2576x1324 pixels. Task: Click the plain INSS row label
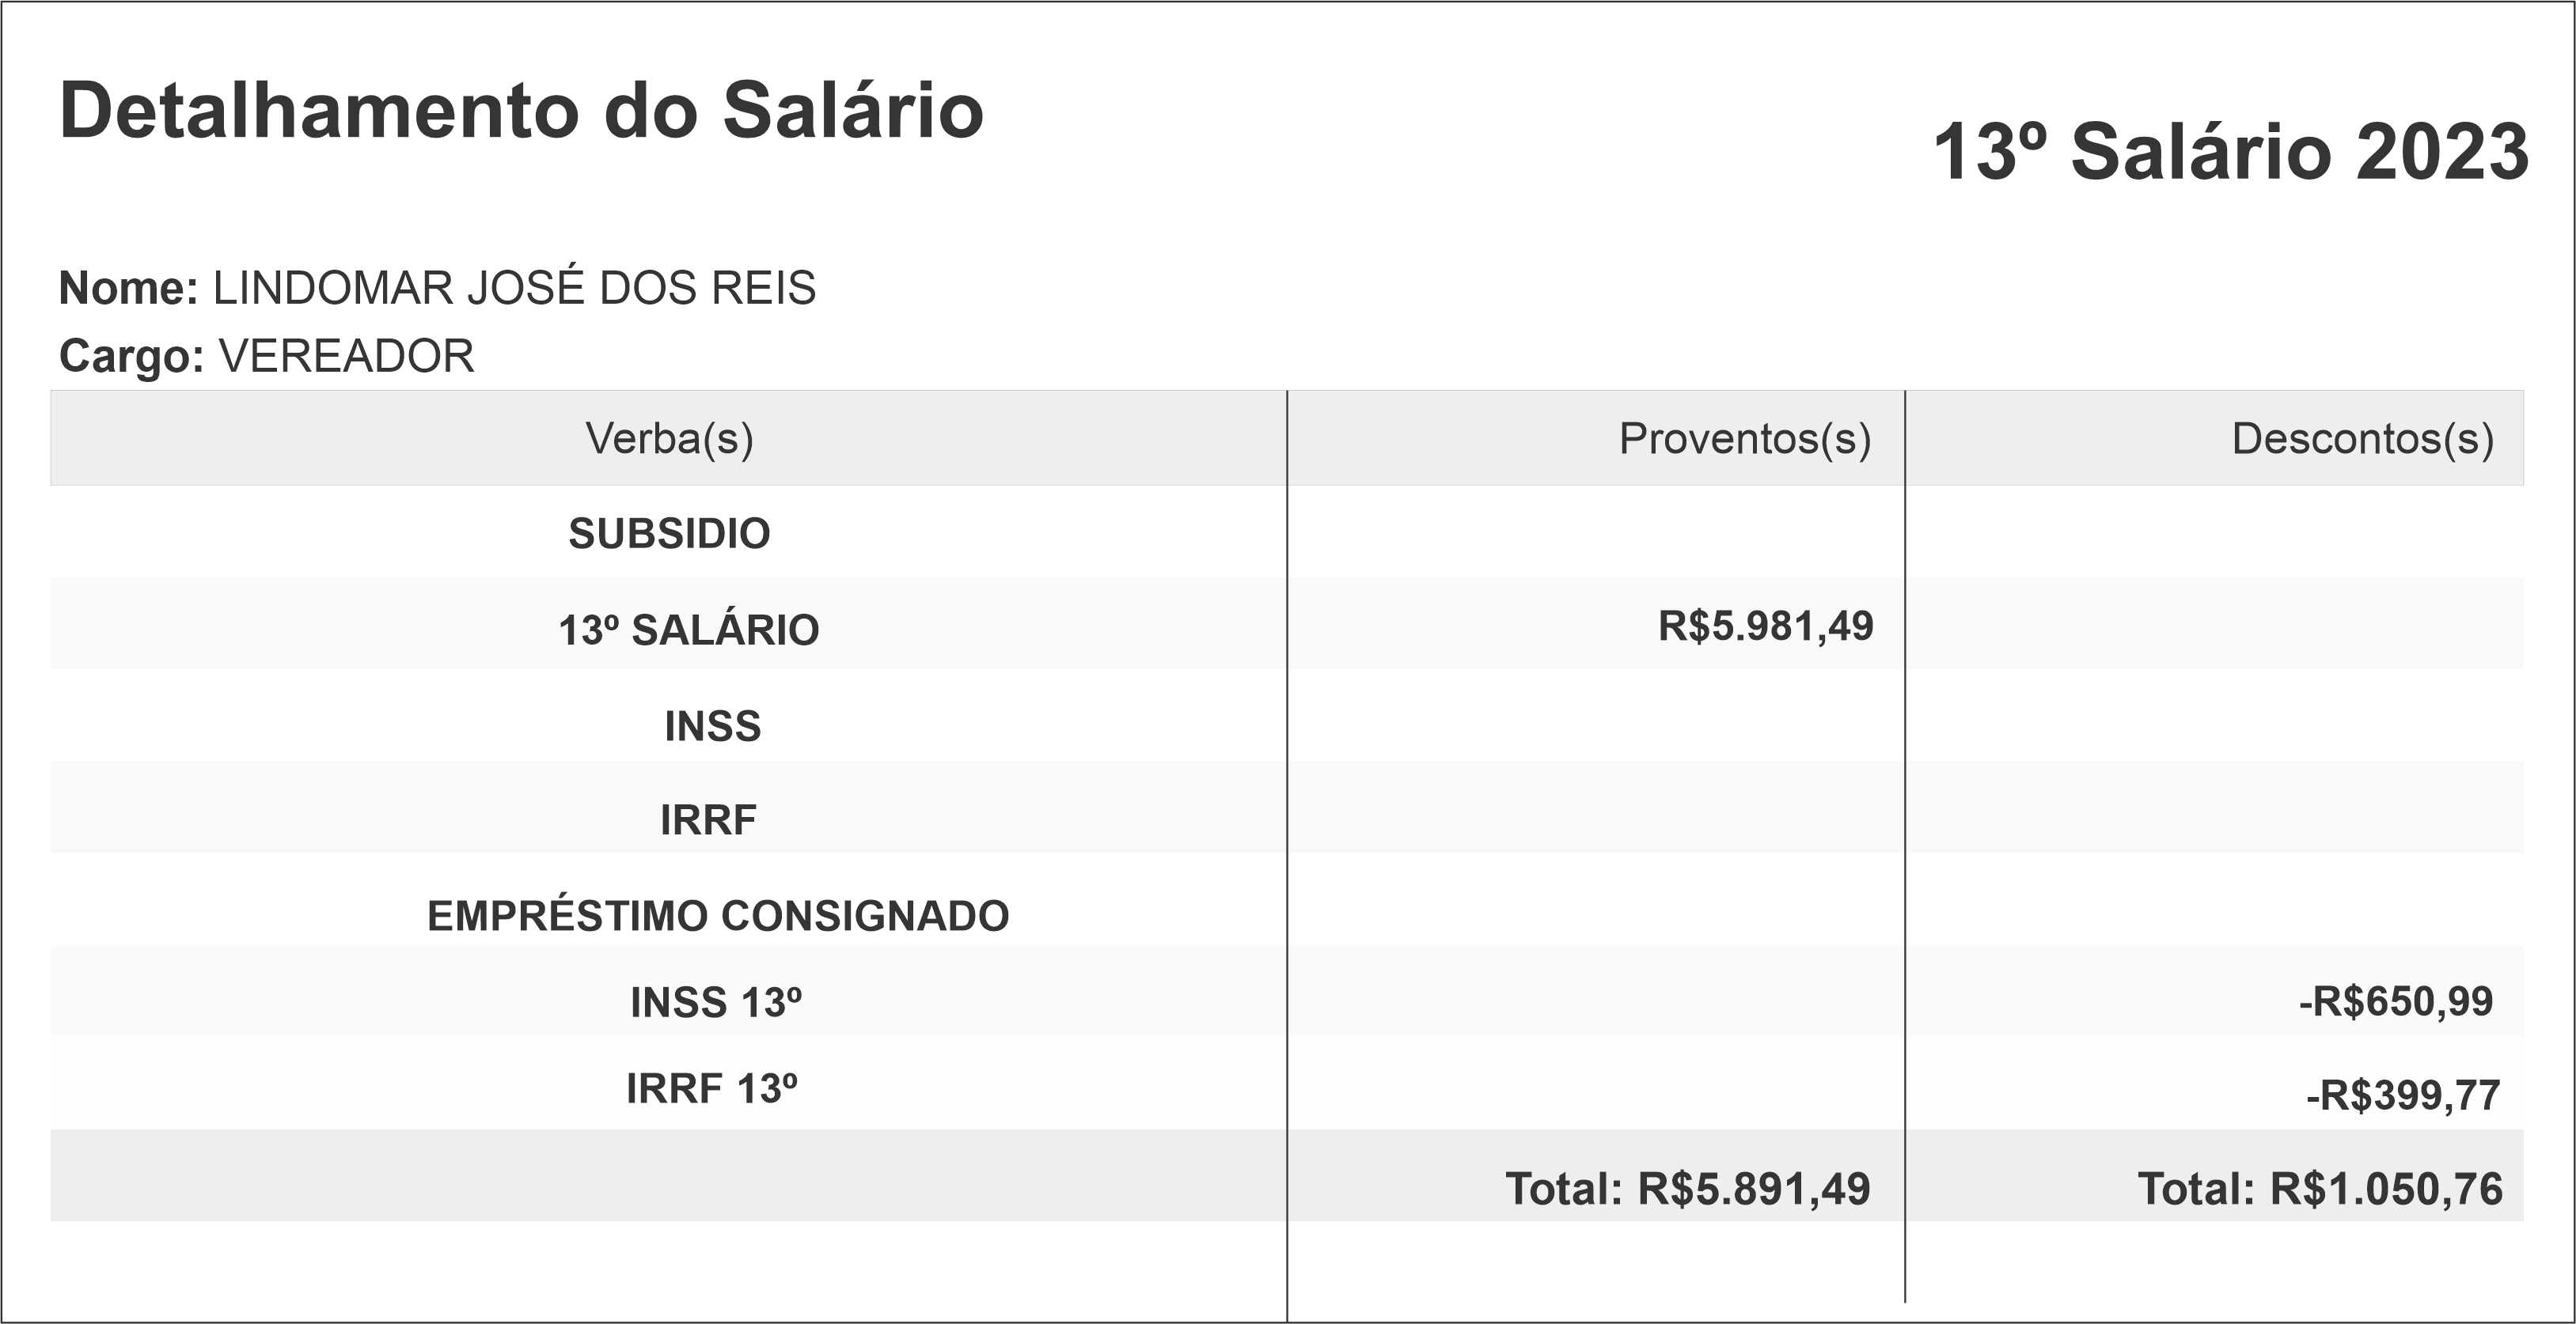coord(712,726)
